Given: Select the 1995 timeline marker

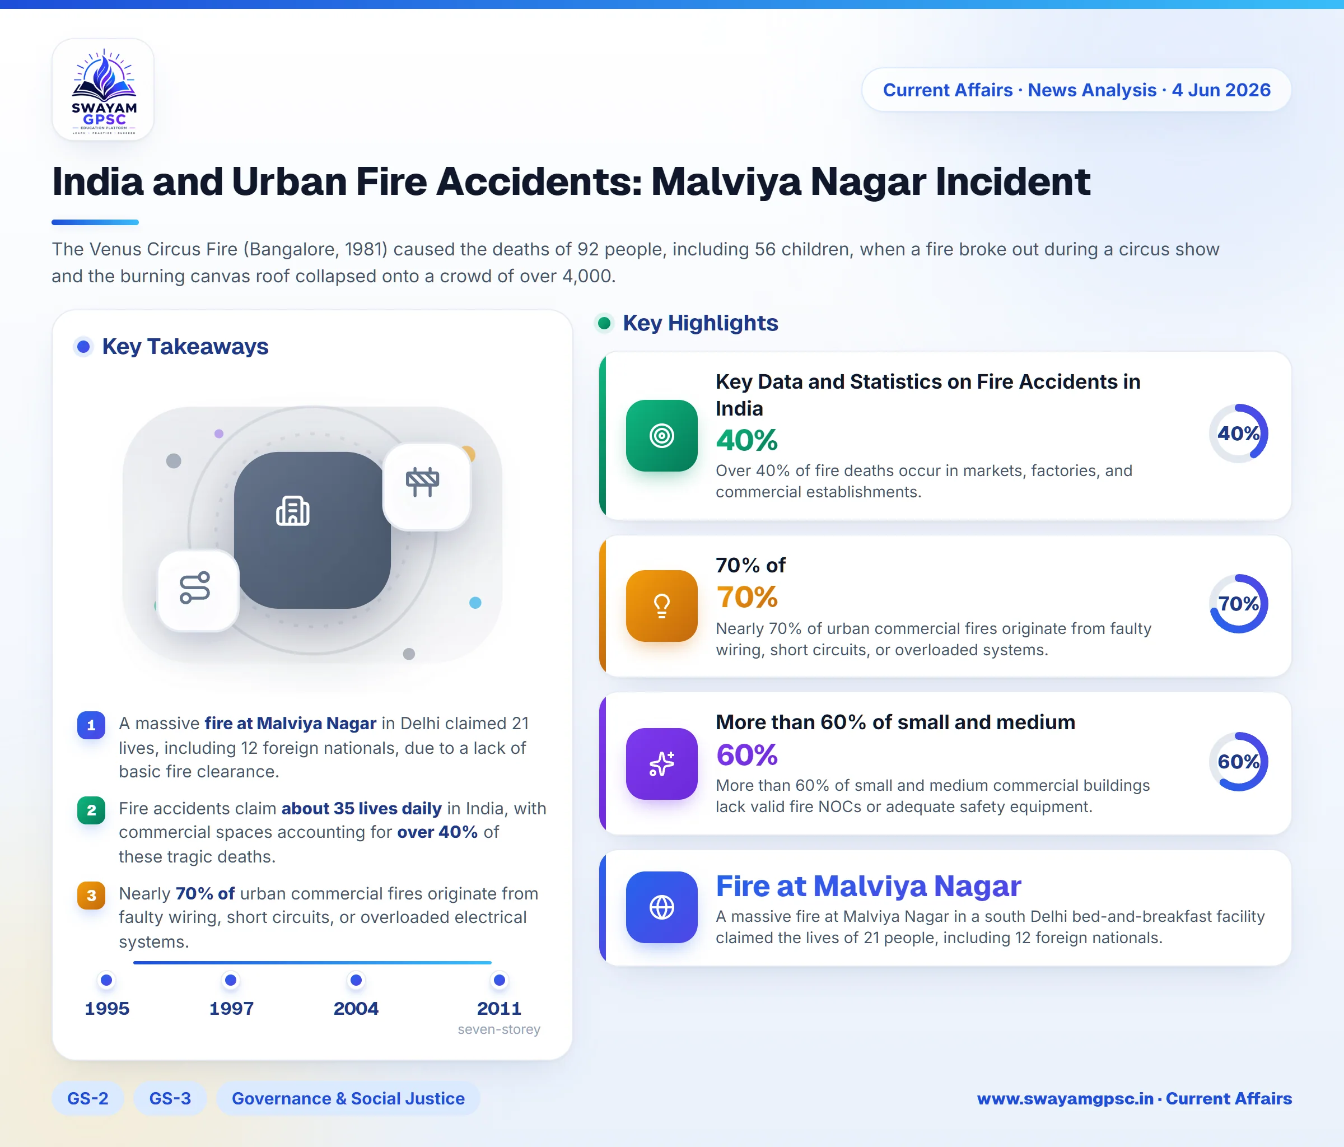Looking at the screenshot, I should click(106, 980).
